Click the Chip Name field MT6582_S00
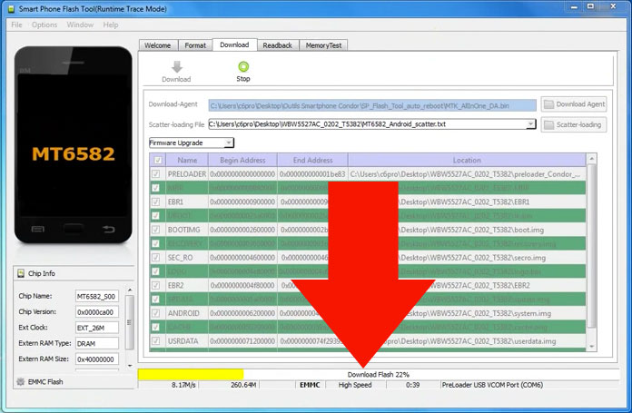 (97, 296)
